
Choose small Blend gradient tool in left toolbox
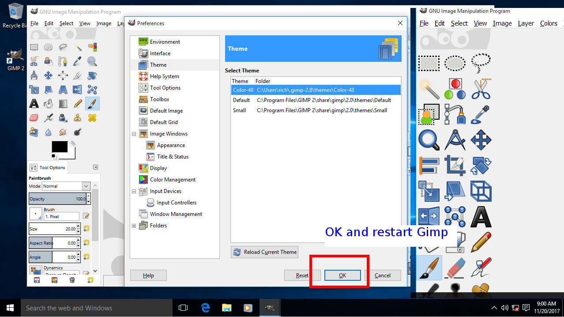(63, 104)
